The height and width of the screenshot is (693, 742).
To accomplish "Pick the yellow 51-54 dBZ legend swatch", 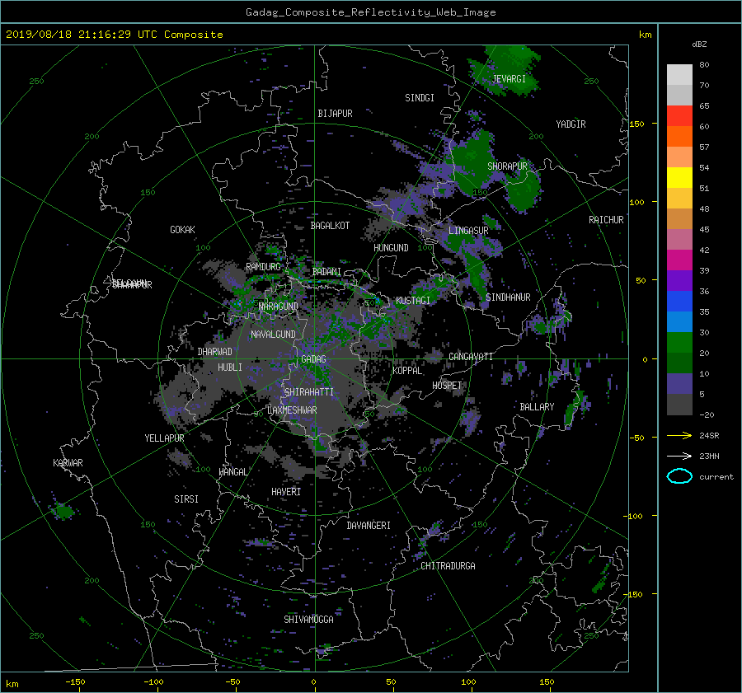I will 679,177.
